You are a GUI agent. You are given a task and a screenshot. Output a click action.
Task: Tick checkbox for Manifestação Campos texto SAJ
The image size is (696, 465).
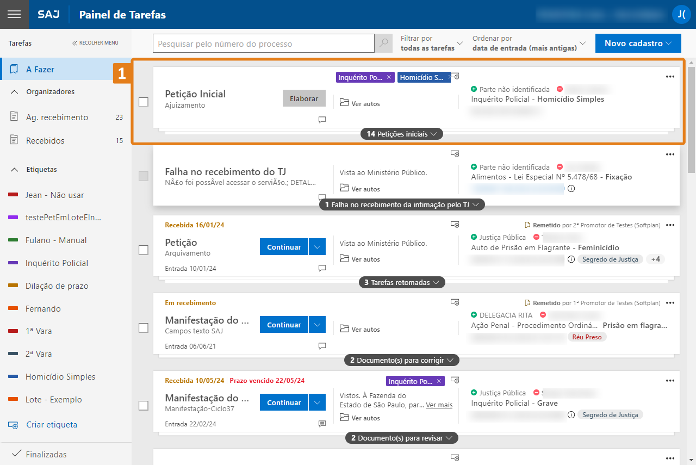(x=144, y=327)
